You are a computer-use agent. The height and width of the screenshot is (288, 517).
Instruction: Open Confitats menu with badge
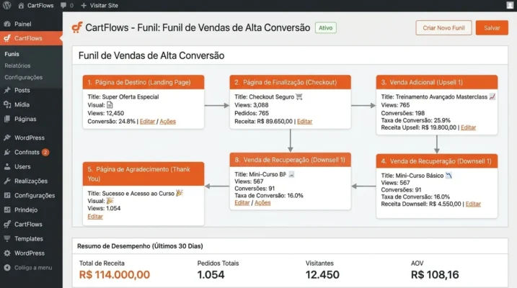[31, 152]
